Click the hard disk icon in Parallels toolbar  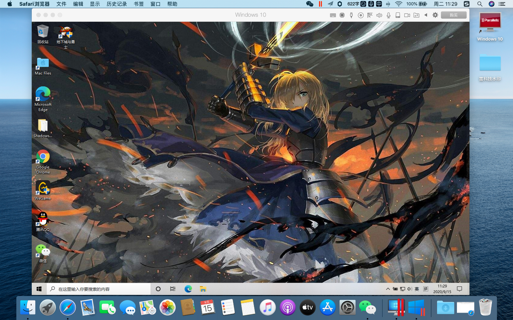(398, 15)
